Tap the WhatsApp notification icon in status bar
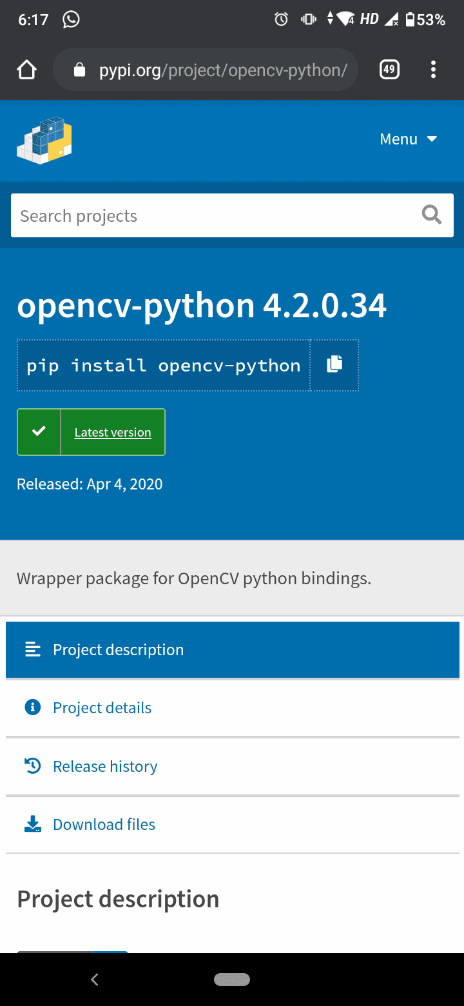This screenshot has width=464, height=1006. (71, 19)
